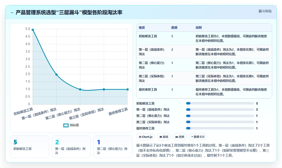The image size is (282, 168).
Task: Click progress value 2 beside 第一层 bar
Action: pyautogui.click(x=257, y=110)
